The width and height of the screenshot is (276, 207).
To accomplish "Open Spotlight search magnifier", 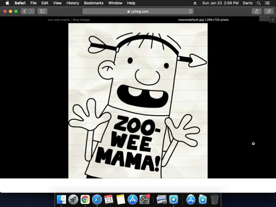I will tap(258, 3).
